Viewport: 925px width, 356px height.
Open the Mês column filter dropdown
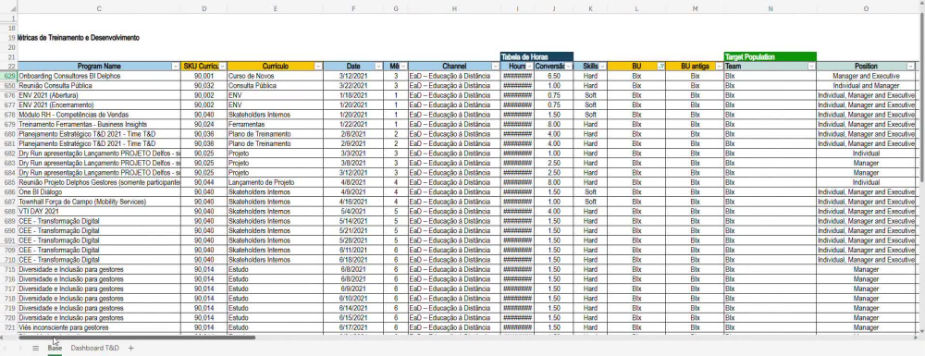pos(403,67)
